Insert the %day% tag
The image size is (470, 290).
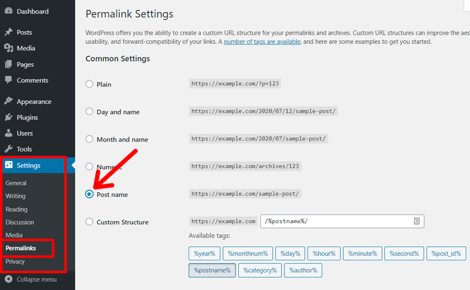tap(290, 254)
